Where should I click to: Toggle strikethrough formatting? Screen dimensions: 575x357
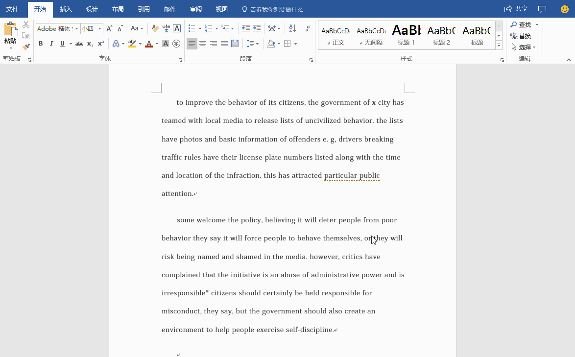79,44
